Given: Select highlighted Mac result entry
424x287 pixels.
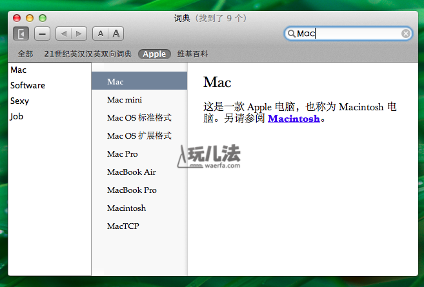Looking at the screenshot, I should pos(139,81).
